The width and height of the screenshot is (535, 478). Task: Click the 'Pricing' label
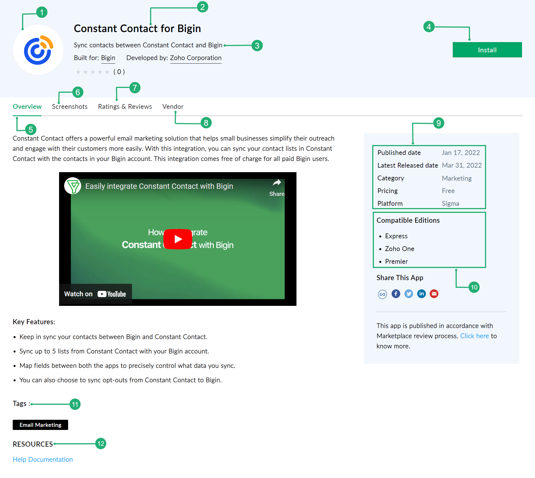[387, 191]
